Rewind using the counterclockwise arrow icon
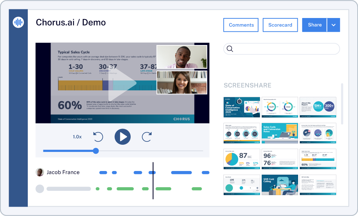 (98, 137)
